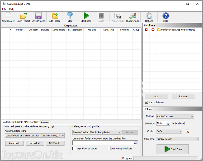
Task: Clear cache with the red X icon
Action: [x=187, y=131]
